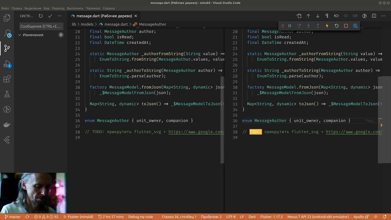This screenshot has height=220, width=391.
Task: Open the Search view in activity bar
Action: [x=7, y=33]
